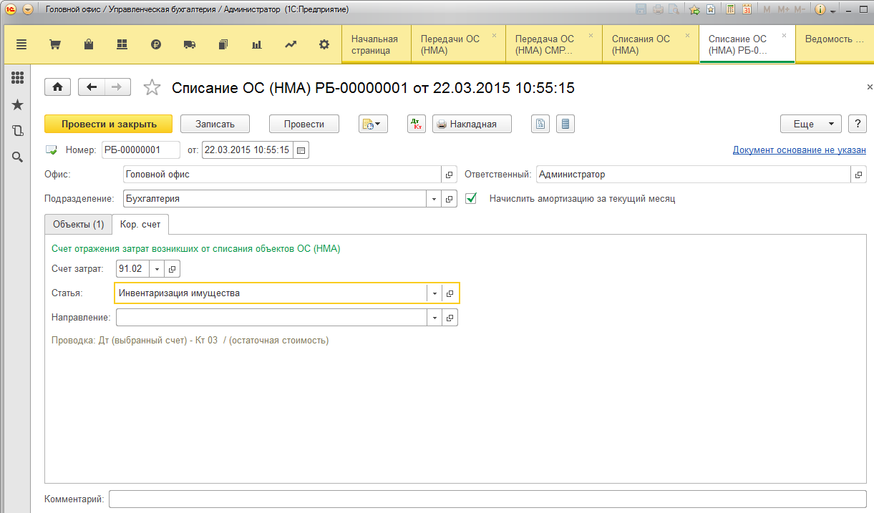Expand the Счет затрат dropdown
Screen dimensions: 874x513
(x=157, y=269)
